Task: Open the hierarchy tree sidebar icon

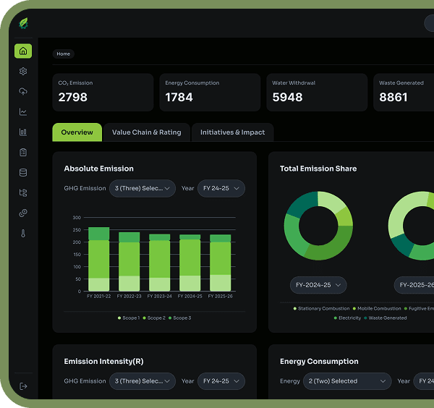Action: click(x=23, y=192)
